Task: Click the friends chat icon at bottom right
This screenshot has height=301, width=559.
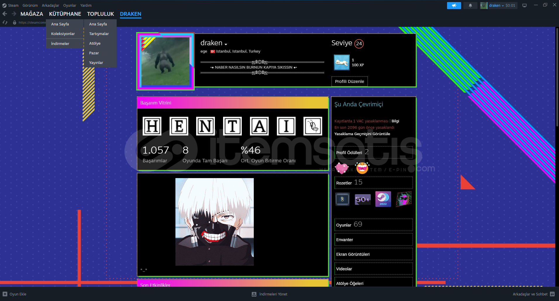Action: point(552,294)
